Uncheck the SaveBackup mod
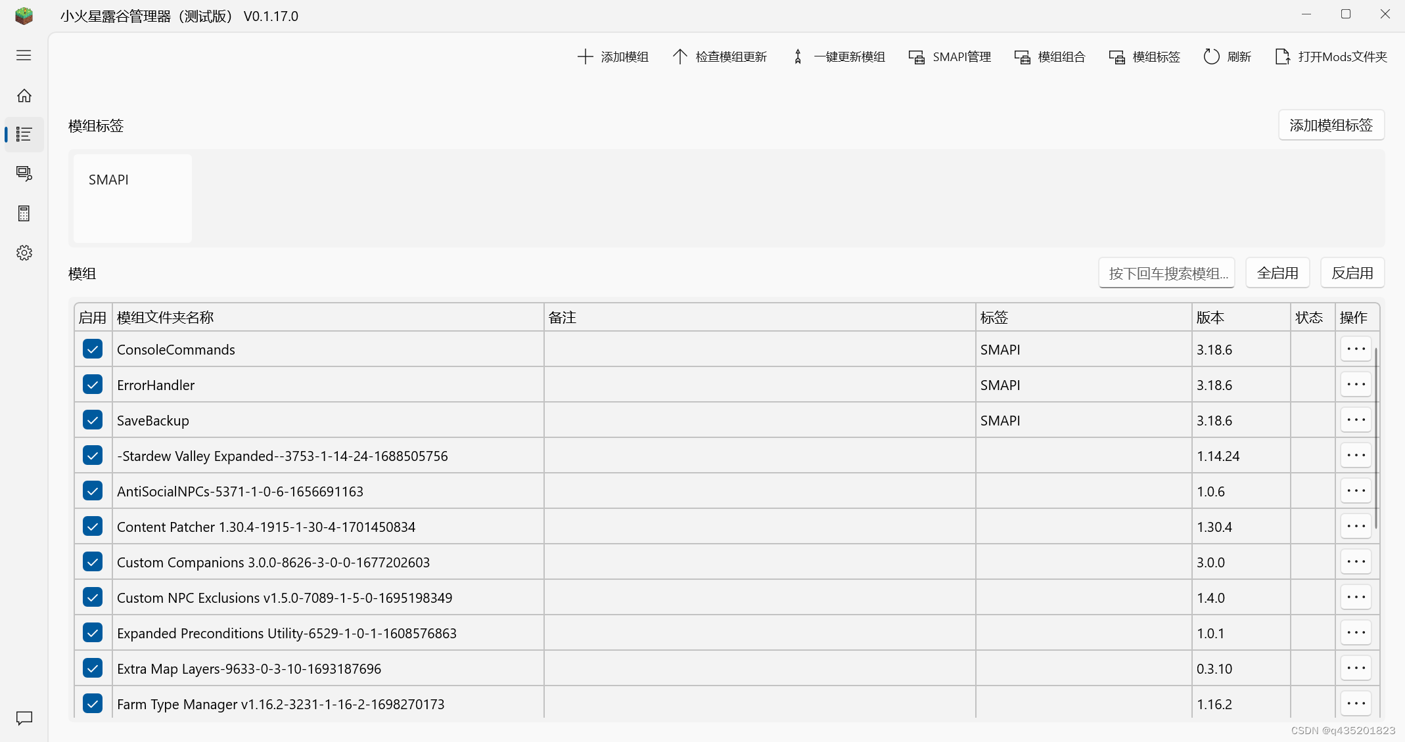Viewport: 1405px width, 742px height. pyautogui.click(x=93, y=420)
